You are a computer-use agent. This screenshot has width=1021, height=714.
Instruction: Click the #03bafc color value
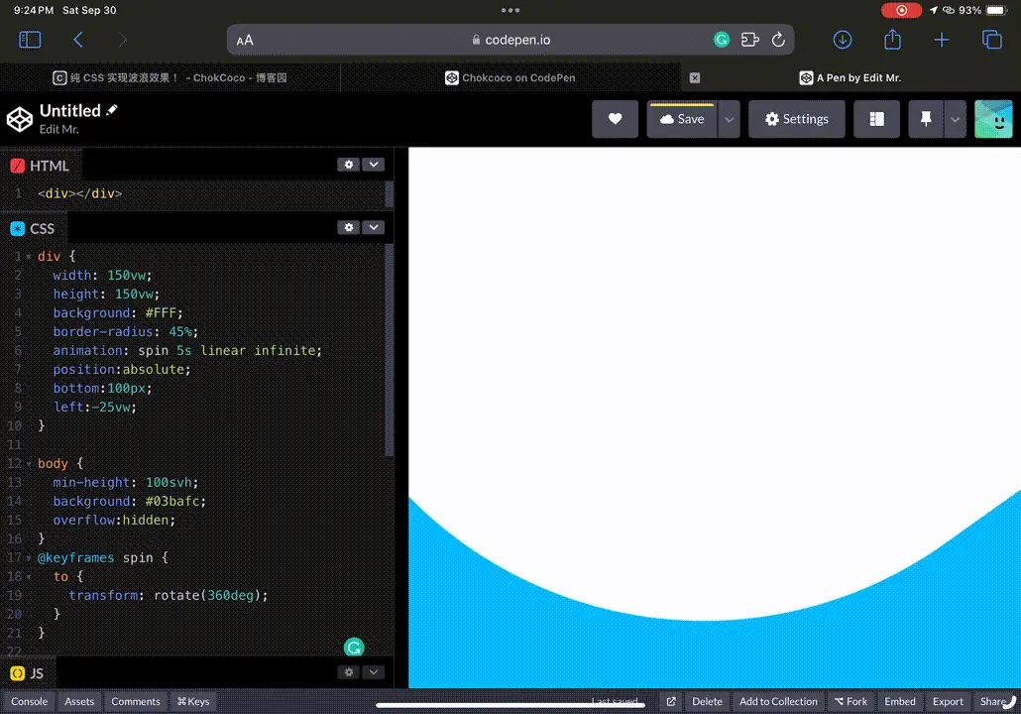click(171, 502)
